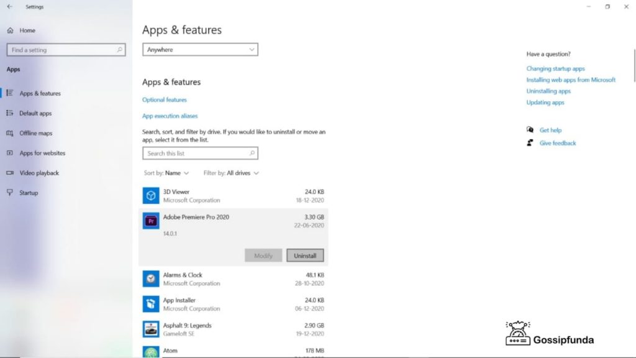Image resolution: width=636 pixels, height=358 pixels.
Task: Click the 06-12-2020 install date
Action: point(310,309)
